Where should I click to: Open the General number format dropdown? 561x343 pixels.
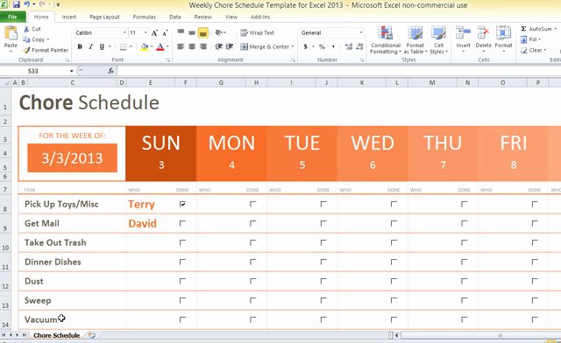point(360,32)
